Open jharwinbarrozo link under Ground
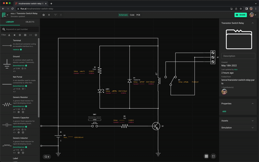 [x=19, y=66]
